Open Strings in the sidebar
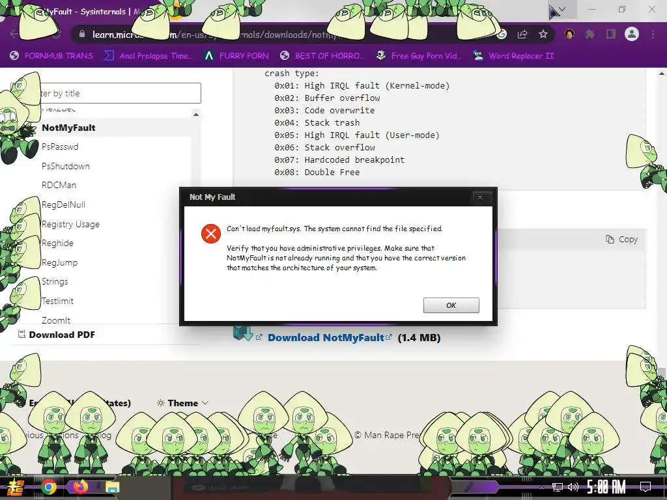 (x=55, y=281)
